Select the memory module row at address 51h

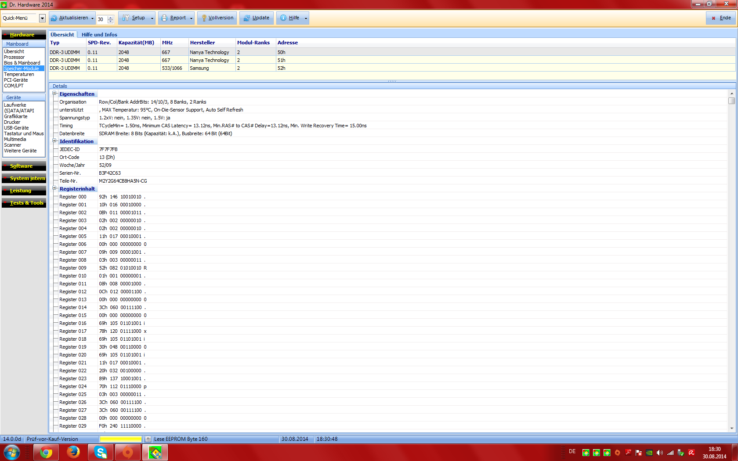392,60
